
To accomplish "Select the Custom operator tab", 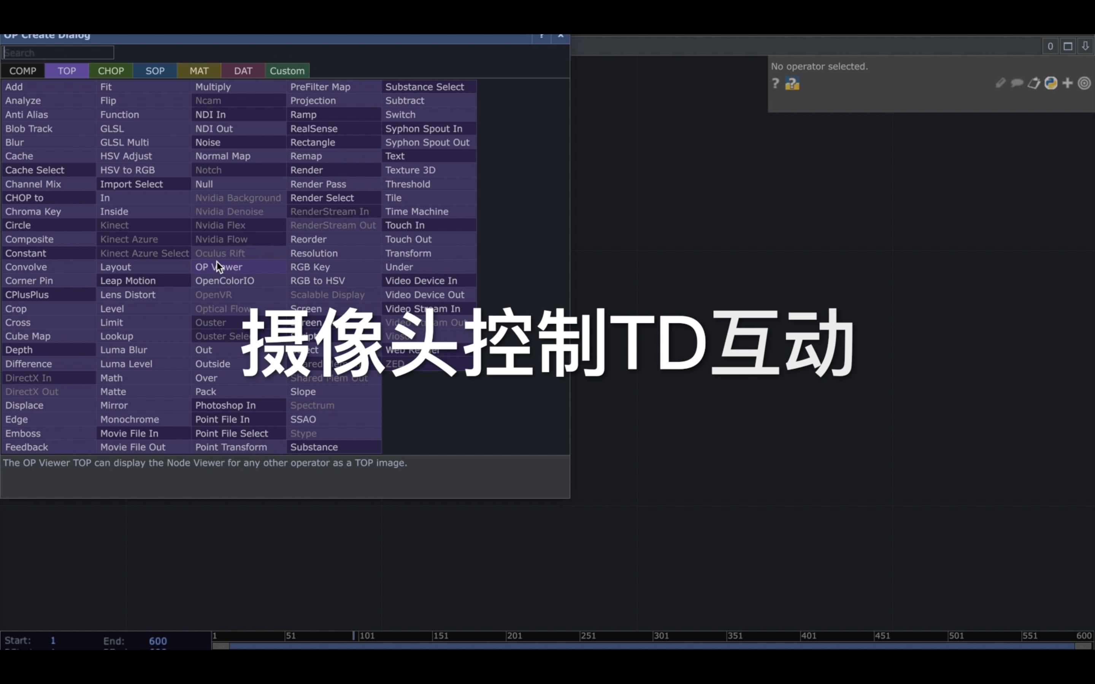I will (x=287, y=71).
